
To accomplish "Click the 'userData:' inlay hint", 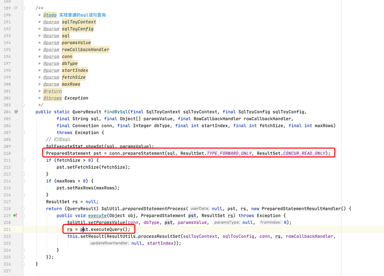I will pyautogui.click(x=200, y=209).
